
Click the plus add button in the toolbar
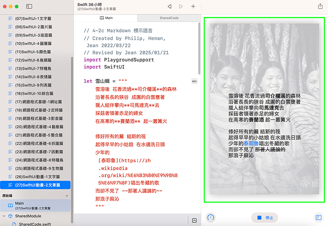[193, 6]
